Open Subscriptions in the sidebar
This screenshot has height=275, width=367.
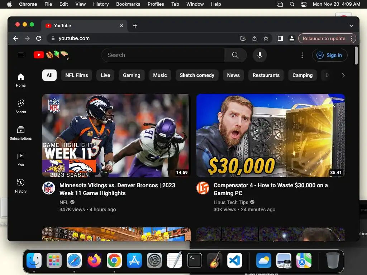(20, 133)
